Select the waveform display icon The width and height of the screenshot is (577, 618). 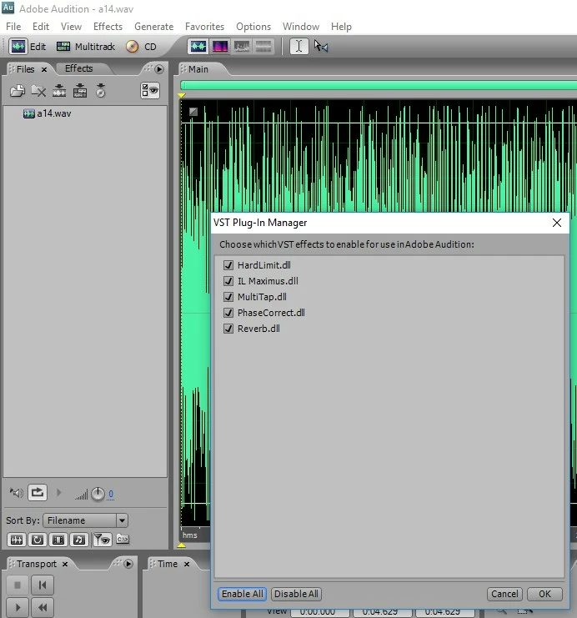coord(198,47)
